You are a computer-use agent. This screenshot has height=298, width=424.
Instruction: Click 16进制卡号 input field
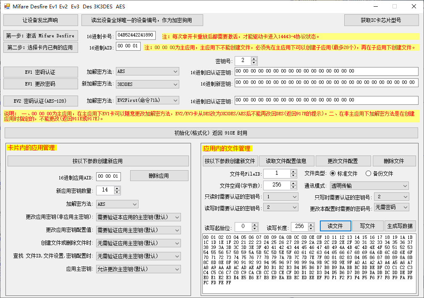(x=136, y=35)
